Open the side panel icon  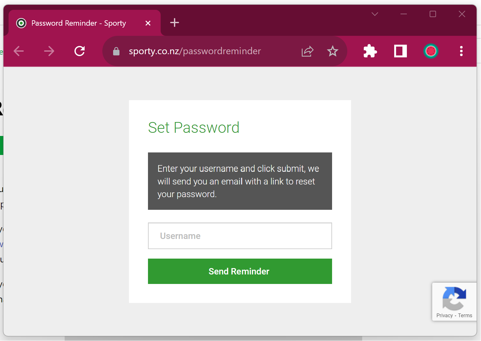[x=400, y=51]
